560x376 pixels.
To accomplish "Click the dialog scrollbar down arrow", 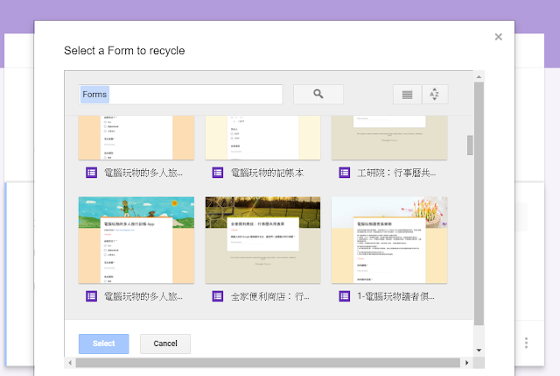I will click(479, 351).
